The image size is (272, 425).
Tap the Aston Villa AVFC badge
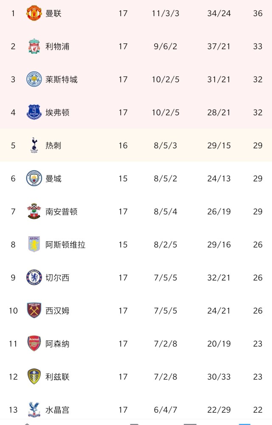34,244
